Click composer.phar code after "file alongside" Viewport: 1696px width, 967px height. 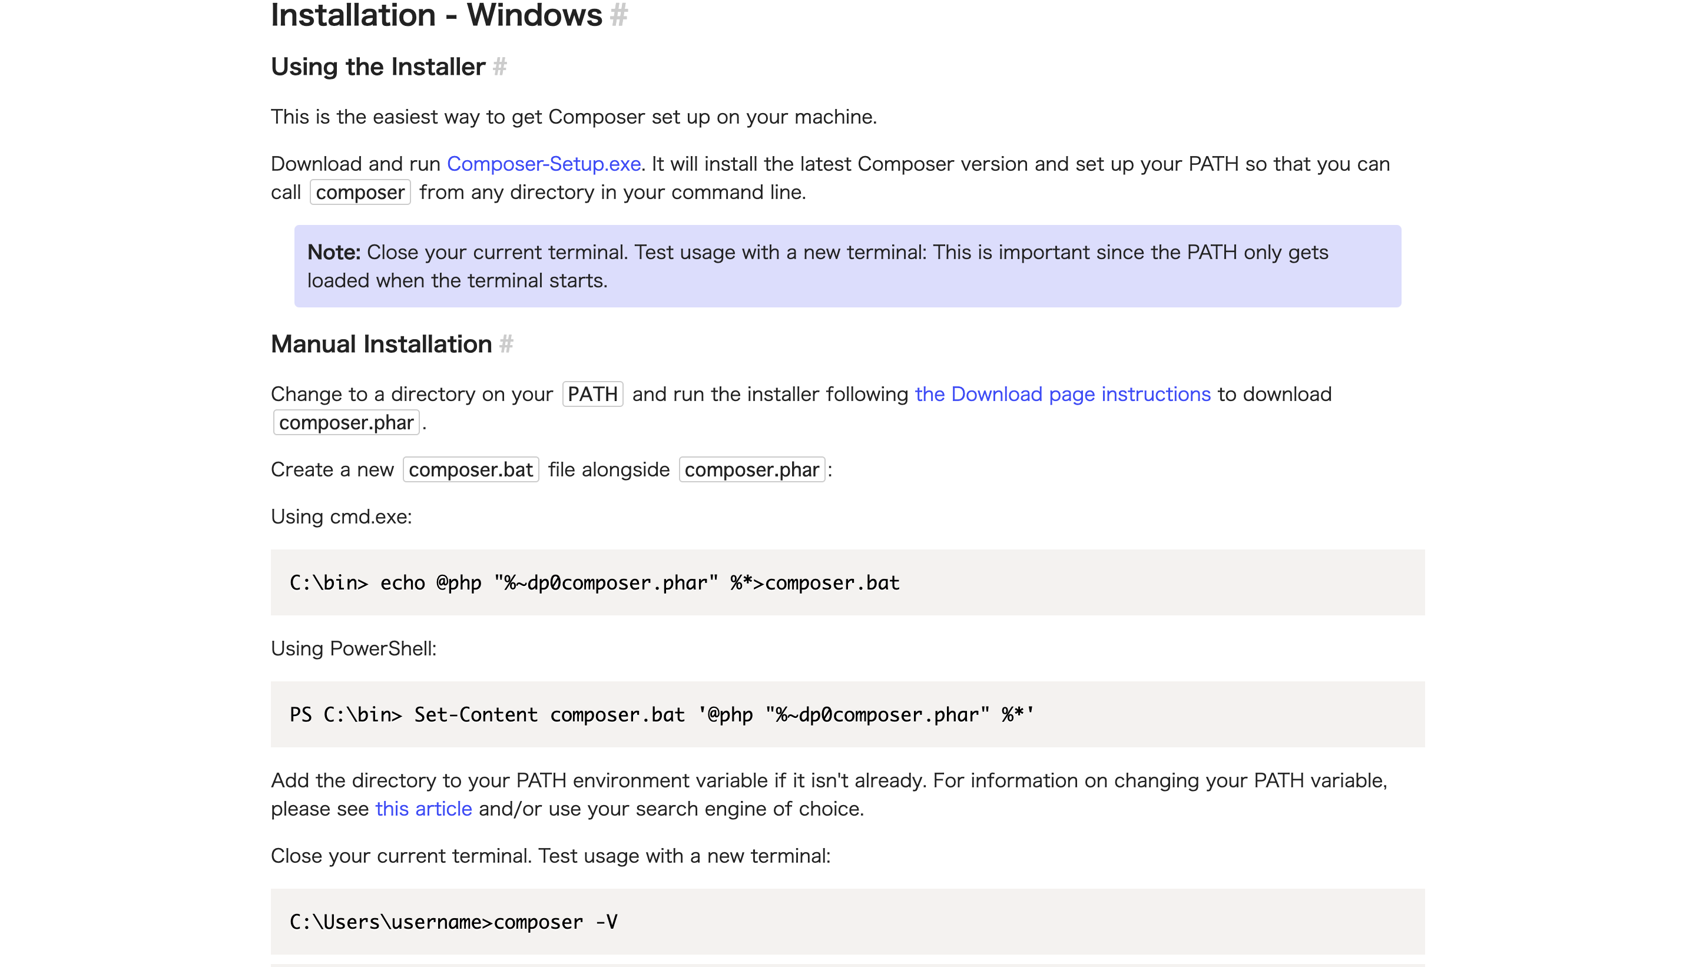click(x=751, y=469)
